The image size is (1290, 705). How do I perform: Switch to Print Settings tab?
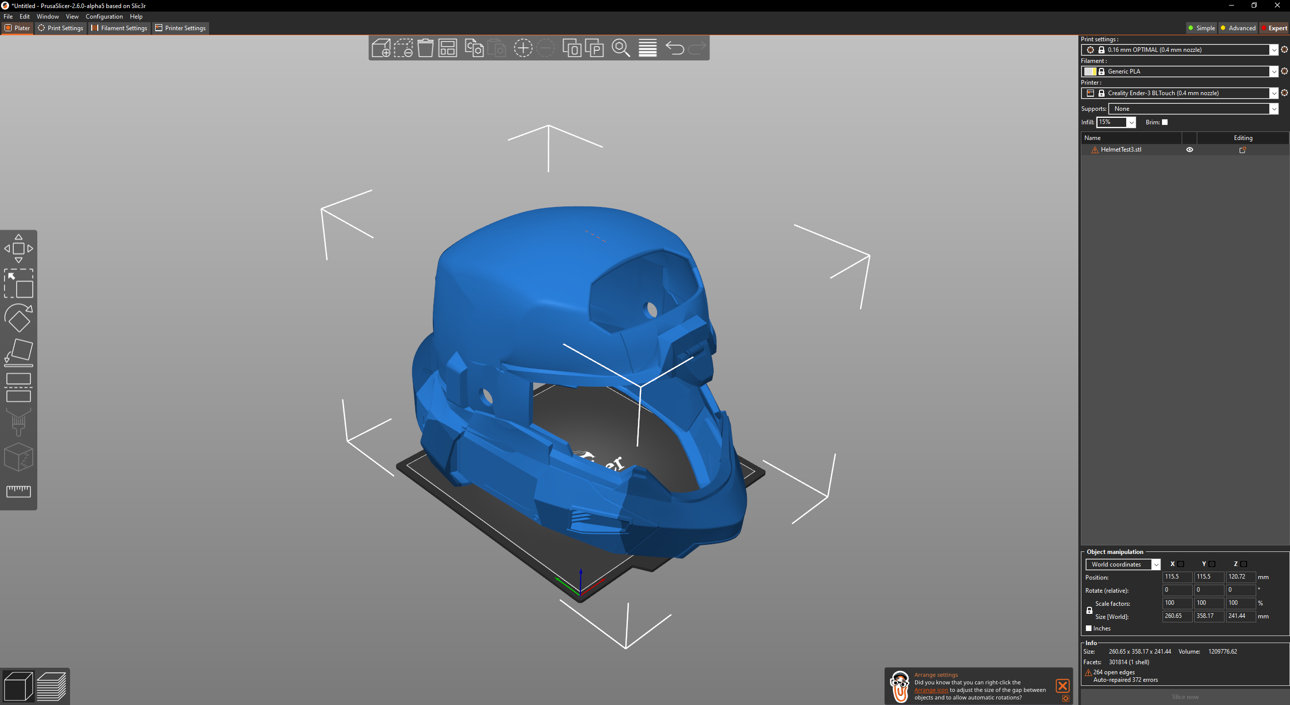60,28
